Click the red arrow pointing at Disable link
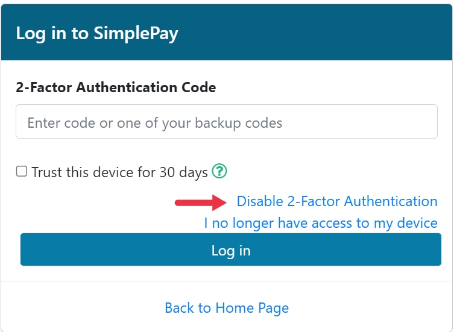The height and width of the screenshot is (332, 454). [x=198, y=202]
